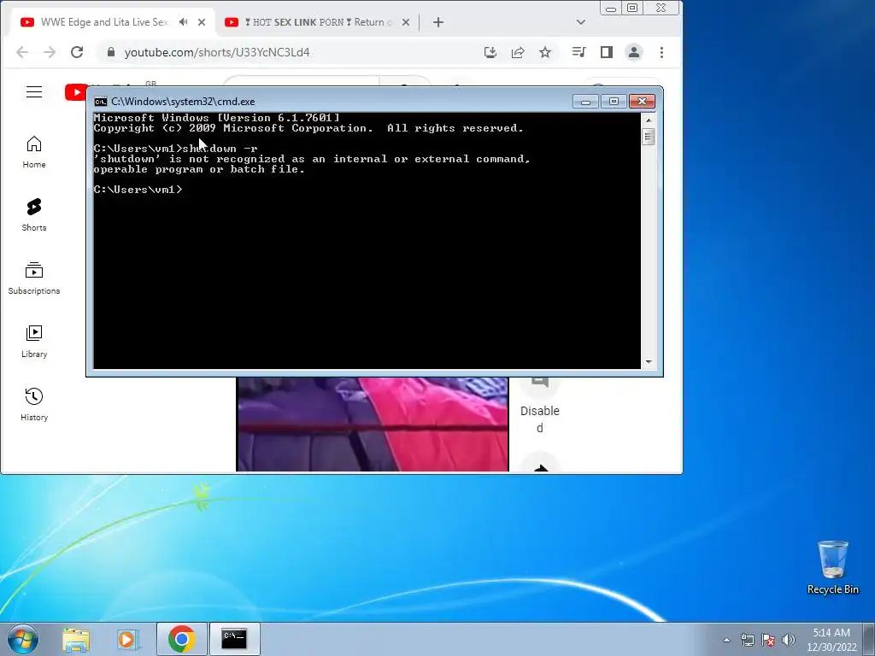Click Show desktop button at taskbar edge
Image resolution: width=875 pixels, height=656 pixels.
870,639
